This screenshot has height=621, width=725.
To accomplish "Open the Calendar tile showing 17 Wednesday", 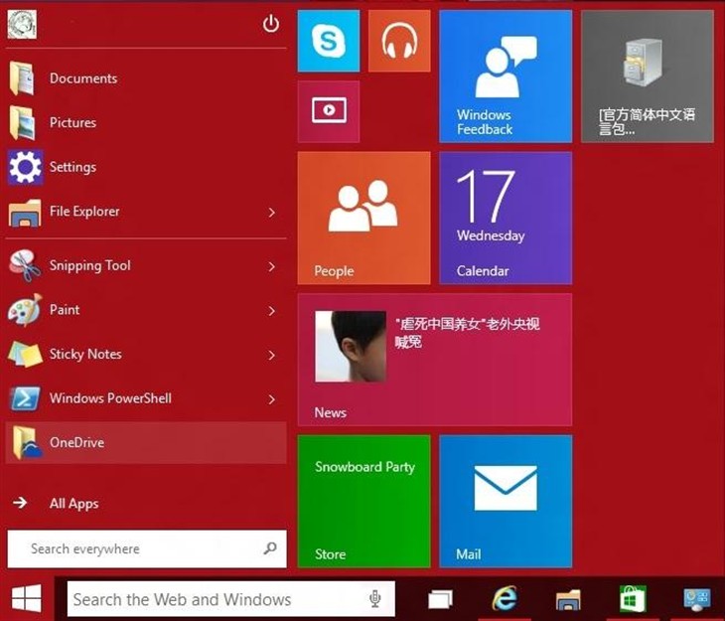I will 506,218.
